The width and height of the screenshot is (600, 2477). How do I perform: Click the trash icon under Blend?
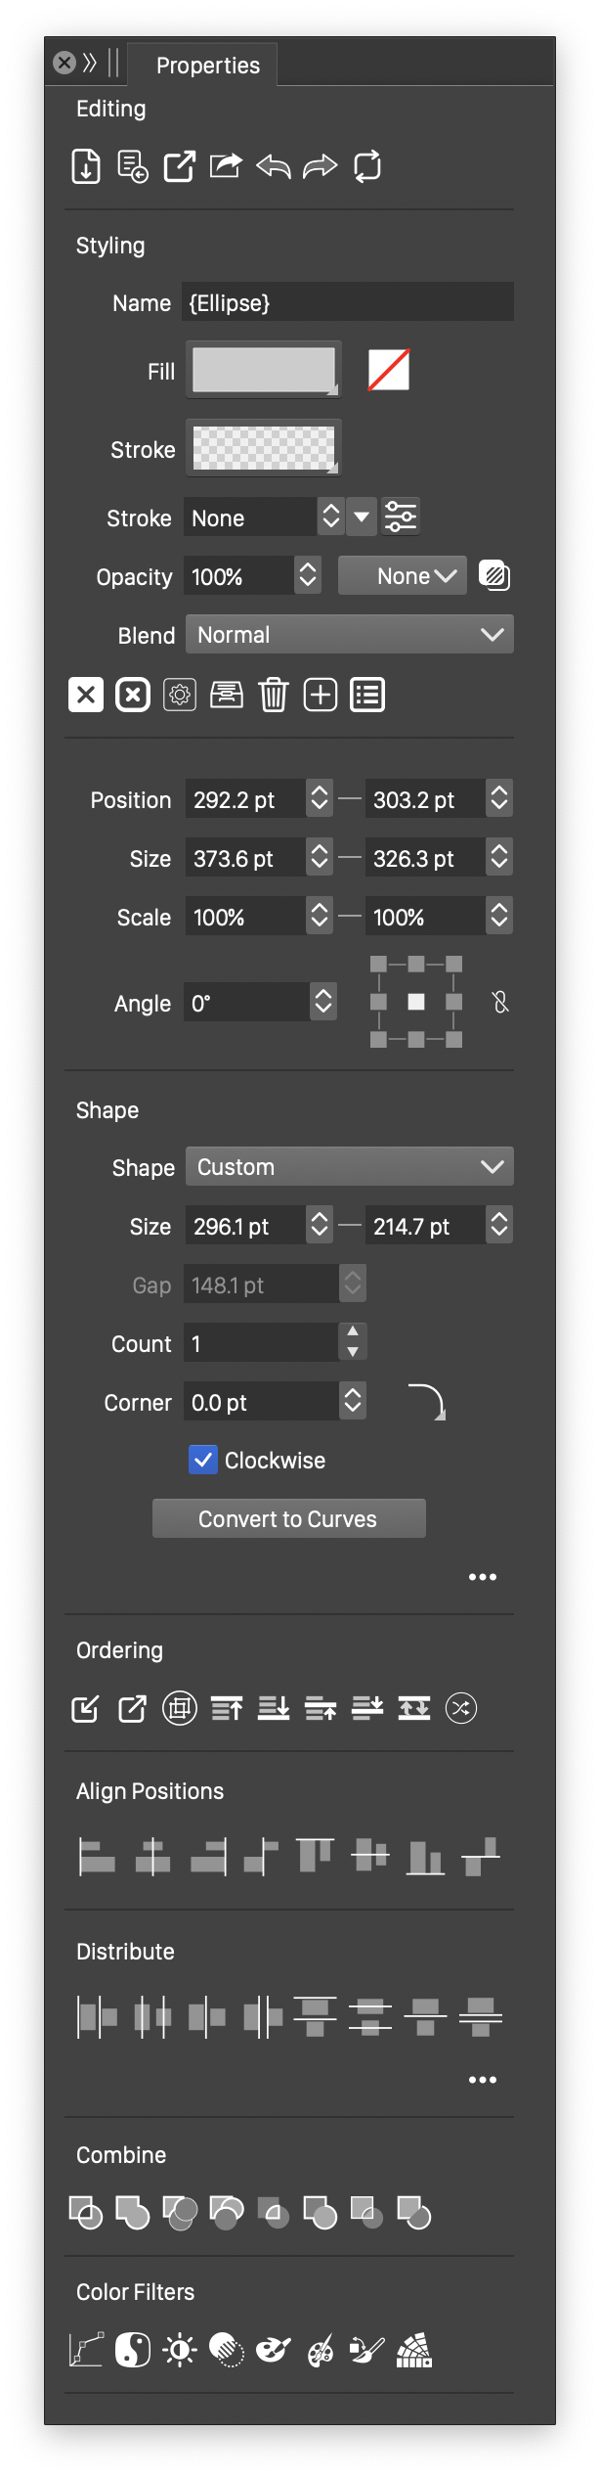click(274, 695)
